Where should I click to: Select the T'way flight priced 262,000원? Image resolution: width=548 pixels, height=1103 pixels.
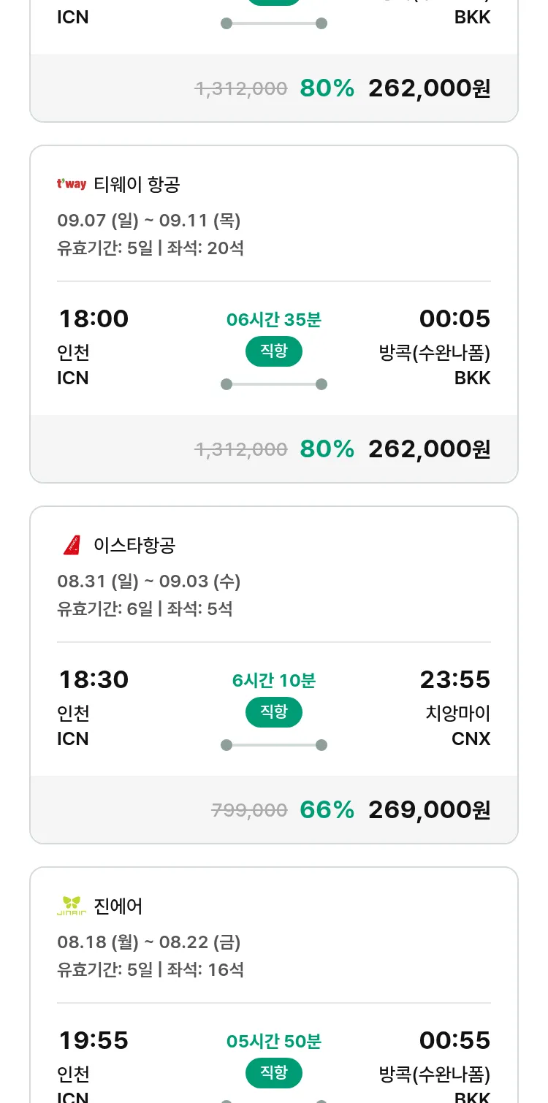[x=429, y=449]
